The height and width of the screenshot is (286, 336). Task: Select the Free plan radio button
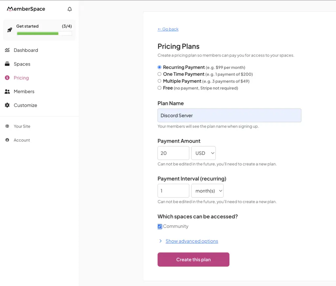point(159,88)
